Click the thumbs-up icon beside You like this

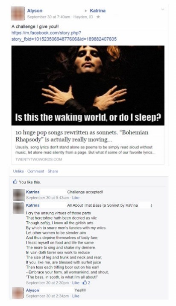(15, 182)
